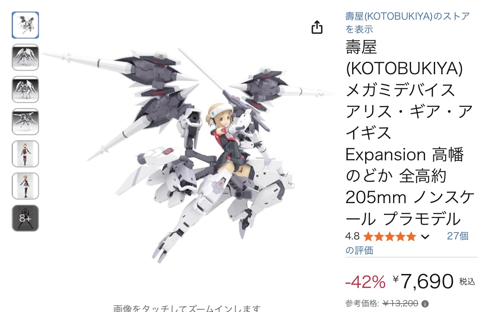Select the first highlighted thumbnail image
Image resolution: width=491 pixels, height=312 pixels.
pos(25,25)
